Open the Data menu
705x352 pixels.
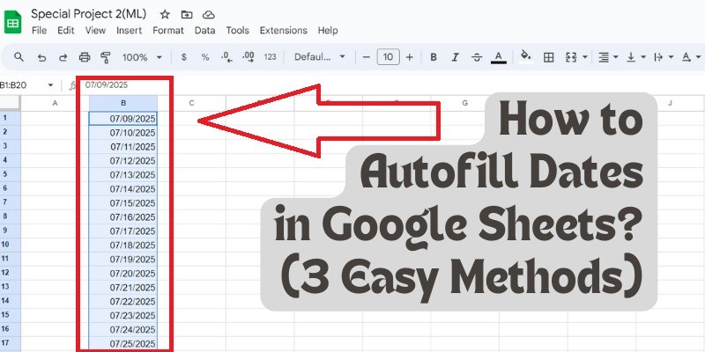point(204,31)
